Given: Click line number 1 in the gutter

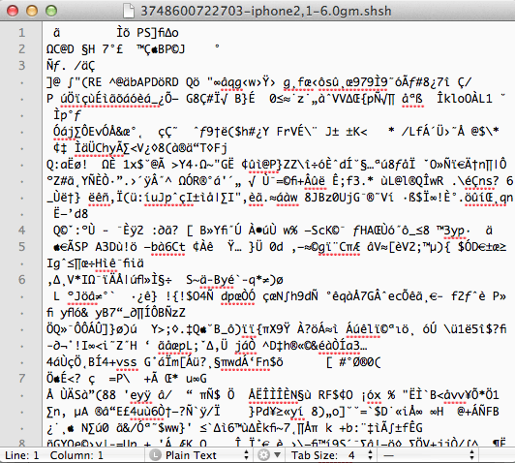Looking at the screenshot, I should [x=21, y=33].
